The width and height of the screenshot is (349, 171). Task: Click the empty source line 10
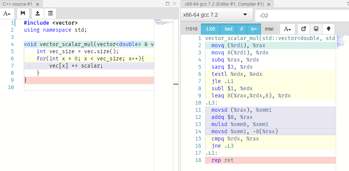pyautogui.click(x=89, y=88)
